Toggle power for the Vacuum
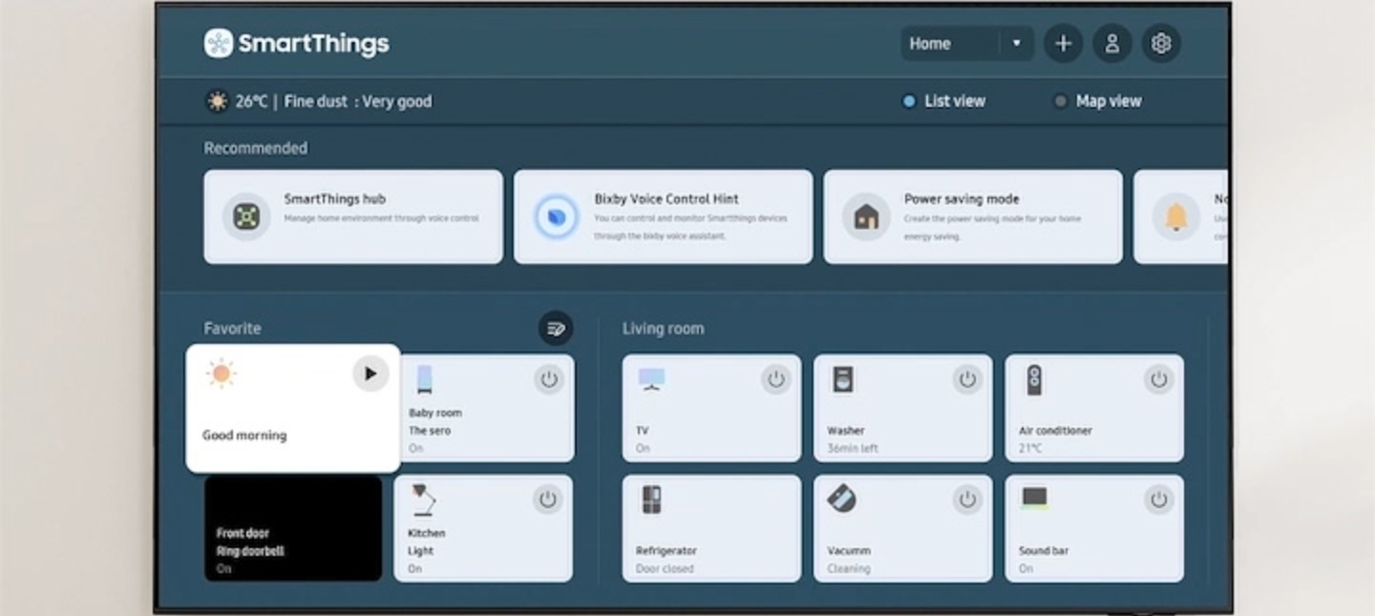 coord(967,499)
